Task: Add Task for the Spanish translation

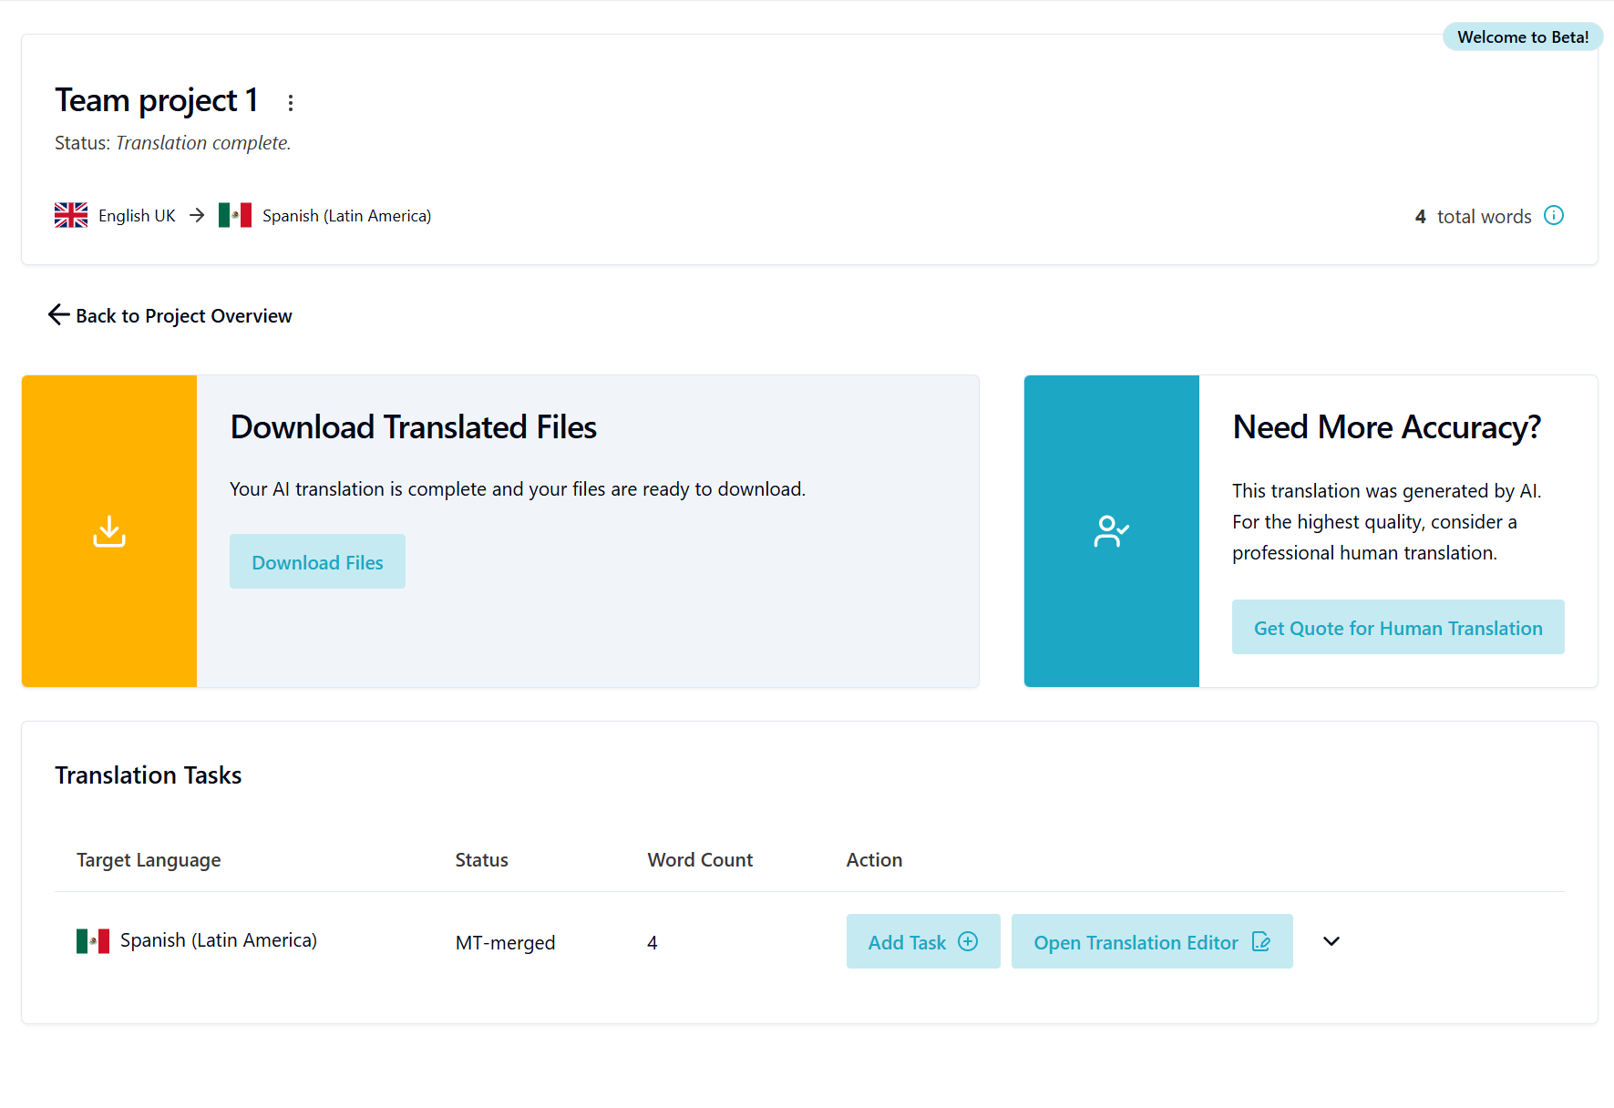Action: click(x=922, y=941)
